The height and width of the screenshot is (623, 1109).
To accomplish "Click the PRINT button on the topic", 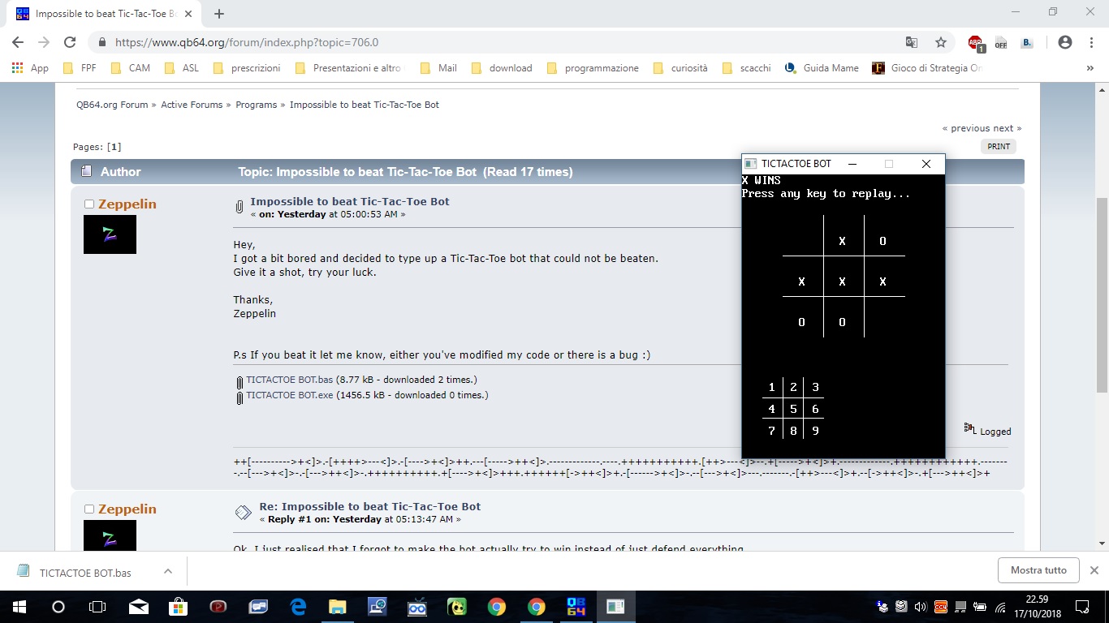I will [998, 147].
